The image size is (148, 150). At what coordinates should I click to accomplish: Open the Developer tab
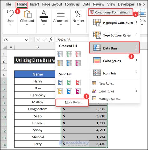tap(126, 4)
